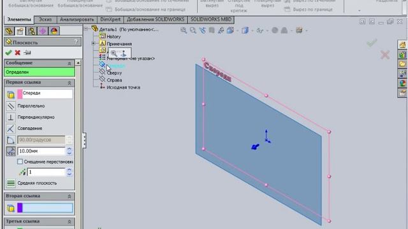Toggle the angle constraint button
The image size is (408, 229).
11,140
